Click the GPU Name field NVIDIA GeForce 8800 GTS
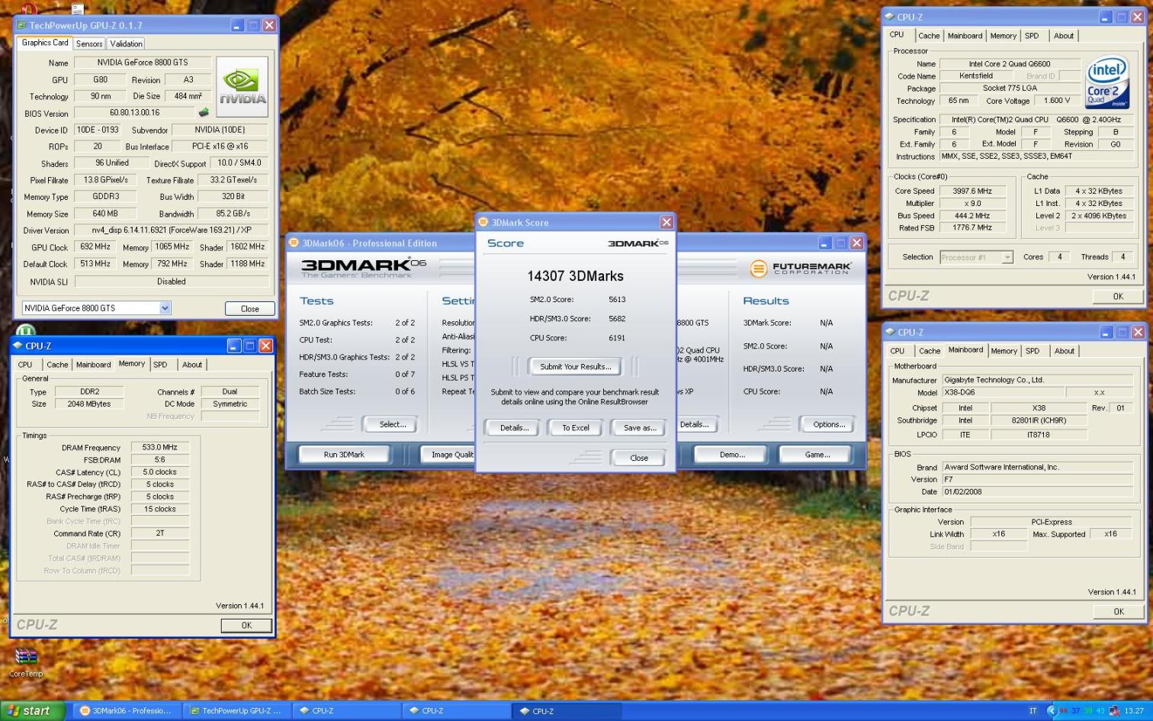This screenshot has width=1153, height=721. click(143, 63)
